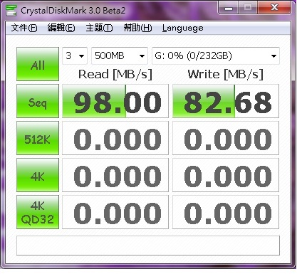Minimize the CrystalDiskMark window

coord(229,8)
